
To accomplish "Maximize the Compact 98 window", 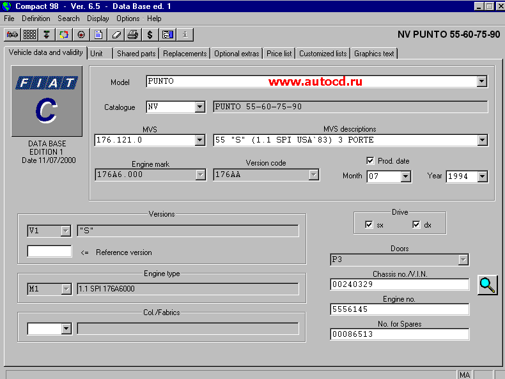I will click(489, 6).
